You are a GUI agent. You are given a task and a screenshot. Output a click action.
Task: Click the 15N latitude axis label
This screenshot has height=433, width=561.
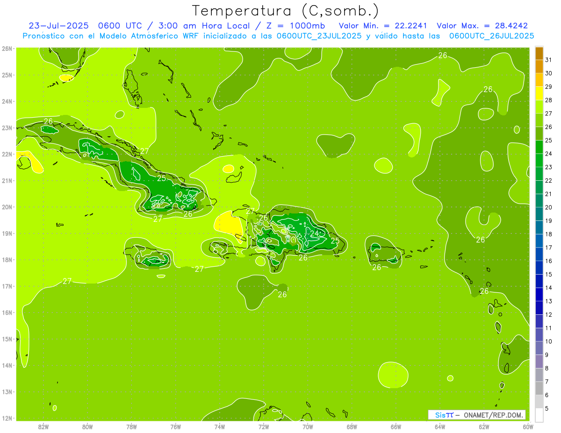pyautogui.click(x=7, y=339)
